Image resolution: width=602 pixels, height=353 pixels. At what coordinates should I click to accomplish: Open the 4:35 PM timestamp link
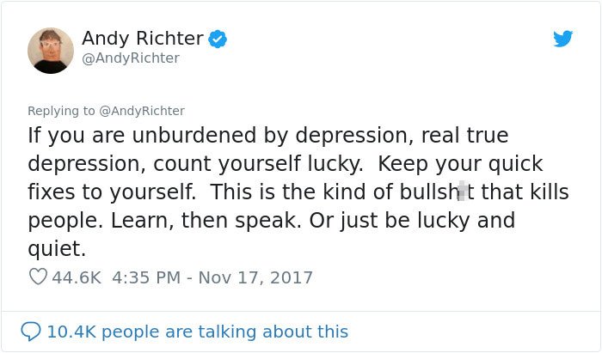pyautogui.click(x=146, y=277)
